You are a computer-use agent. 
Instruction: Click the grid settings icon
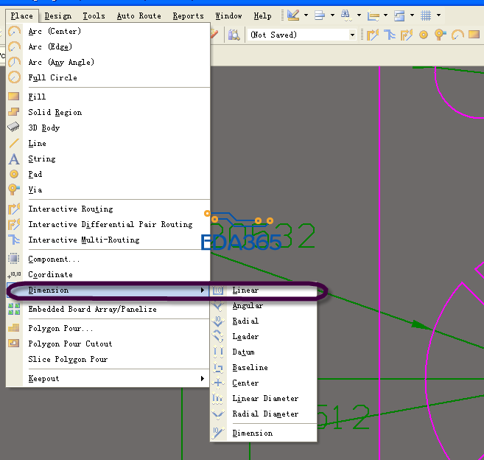pyautogui.click(x=426, y=15)
